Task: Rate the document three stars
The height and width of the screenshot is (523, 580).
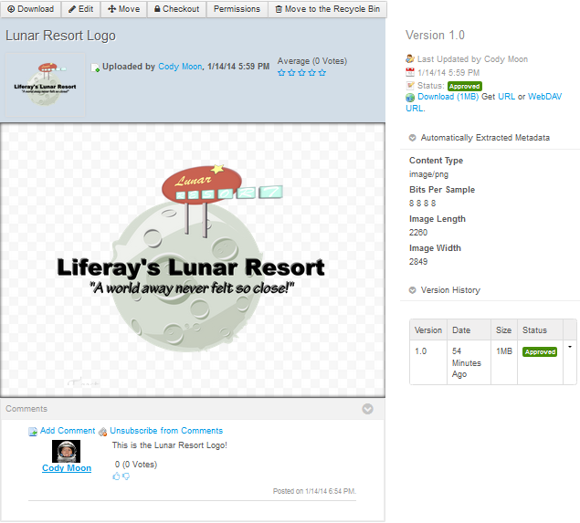Action: 301,72
